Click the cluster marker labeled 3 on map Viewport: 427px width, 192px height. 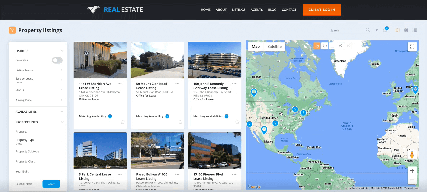[x=303, y=113]
